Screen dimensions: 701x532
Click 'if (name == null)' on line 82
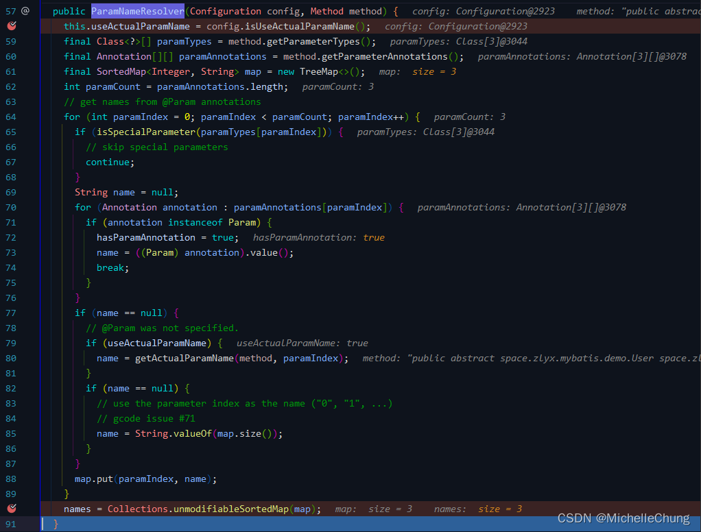pos(132,389)
